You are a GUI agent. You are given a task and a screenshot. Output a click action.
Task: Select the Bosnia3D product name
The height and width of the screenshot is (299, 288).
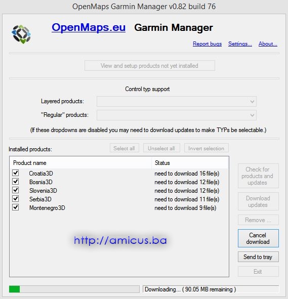pos(41,182)
